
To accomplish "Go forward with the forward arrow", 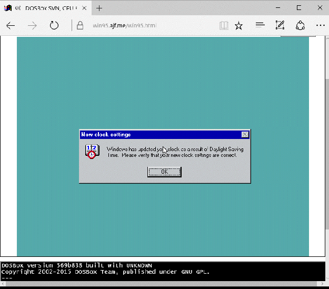I will click(32, 26).
